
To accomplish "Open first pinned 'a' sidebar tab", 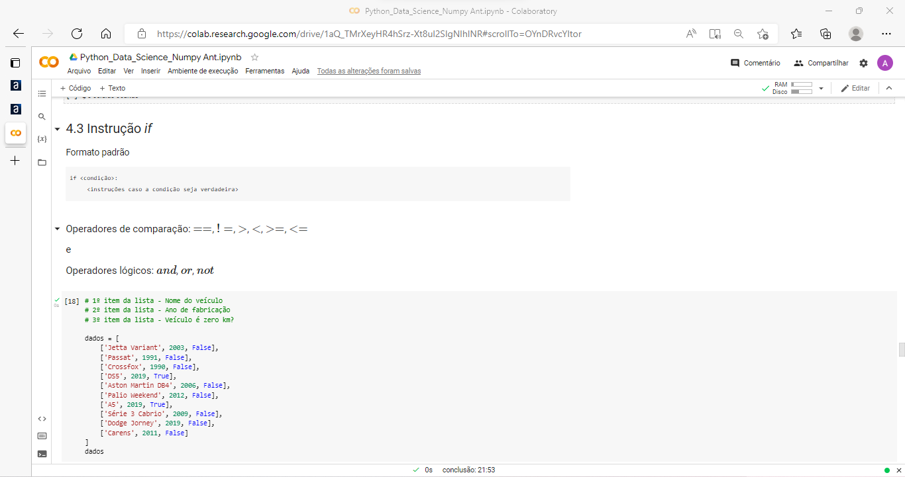I will 15,86.
